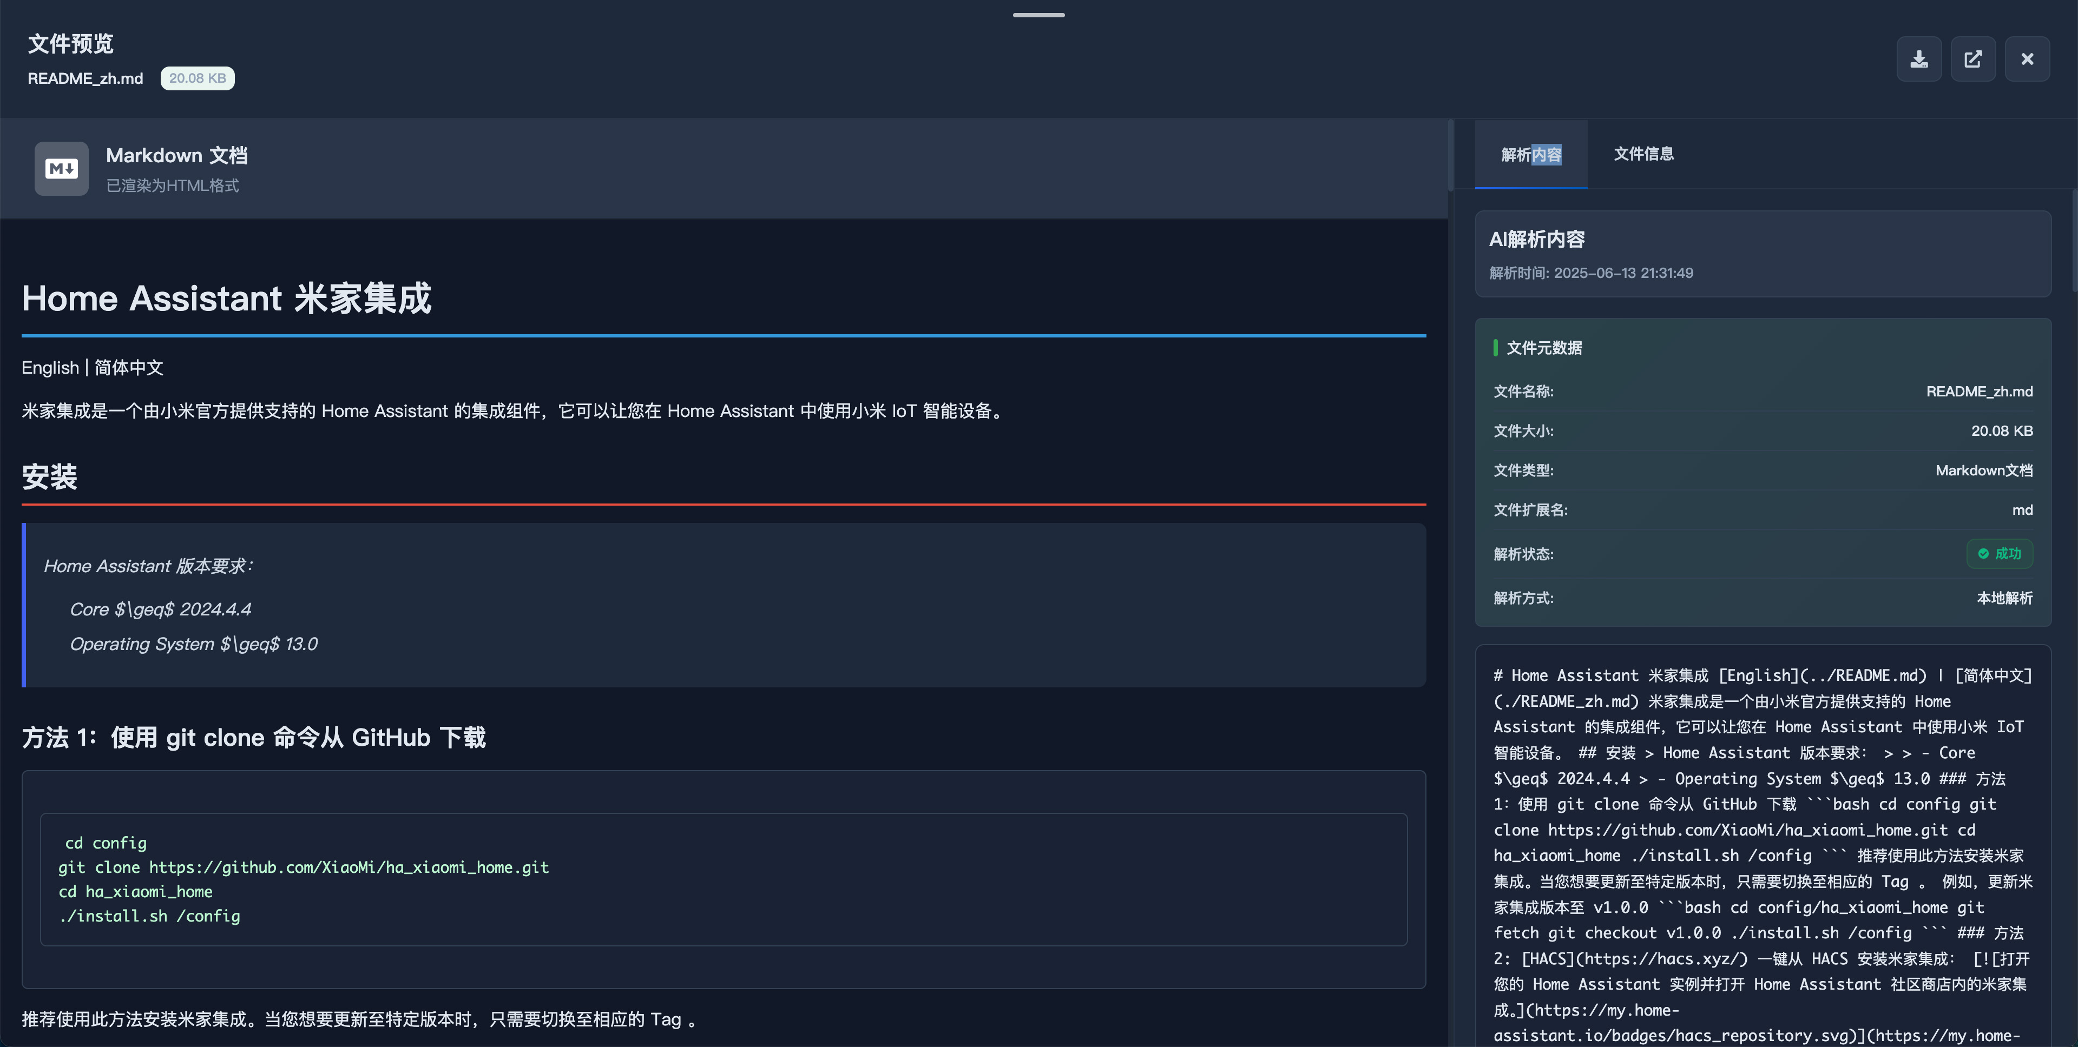This screenshot has height=1047, width=2078.
Task: Click the 文件扩展名 value md
Action: coord(2022,510)
